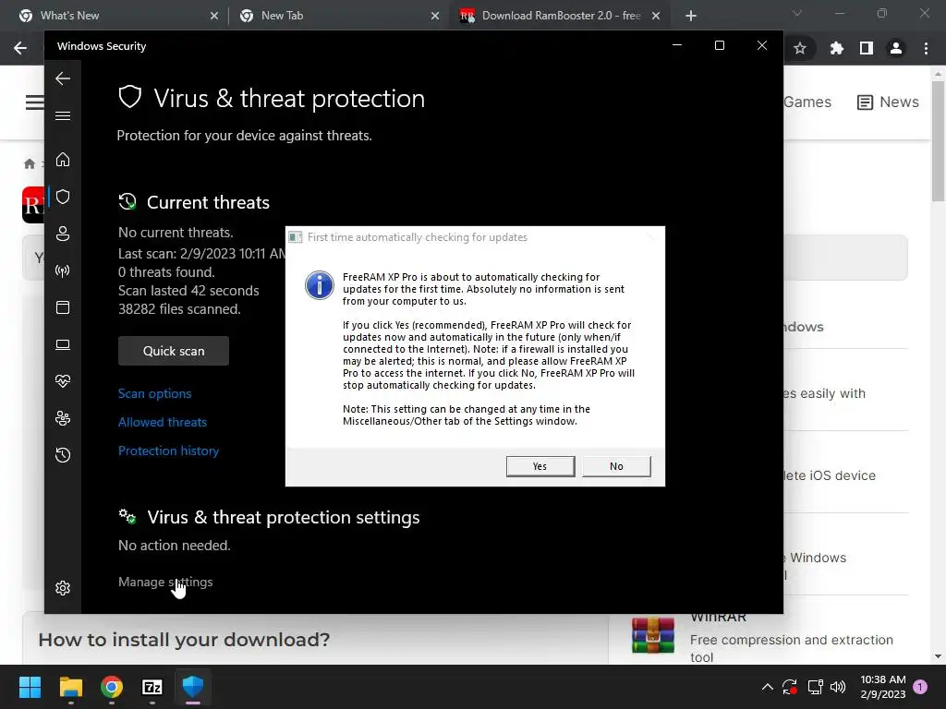The width and height of the screenshot is (946, 709).
Task: Click the taskbar clock showing 10:38 AM
Action: 883,687
